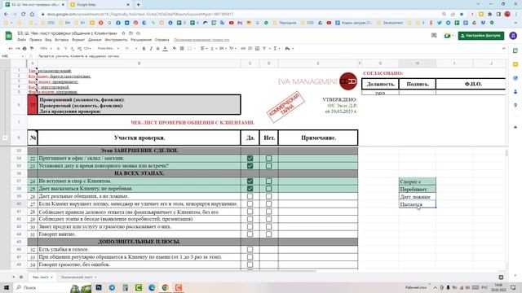
Task: Click the Explore icon at bottom right
Action: pos(501,277)
